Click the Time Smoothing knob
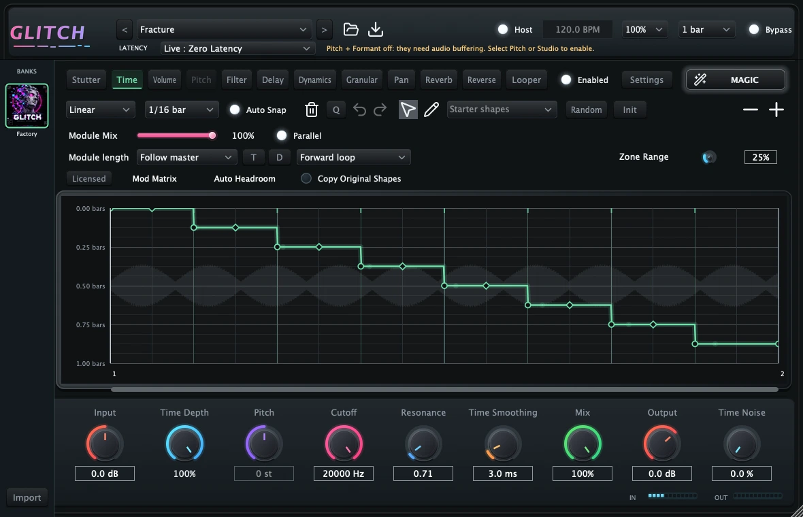803x517 pixels. (503, 444)
